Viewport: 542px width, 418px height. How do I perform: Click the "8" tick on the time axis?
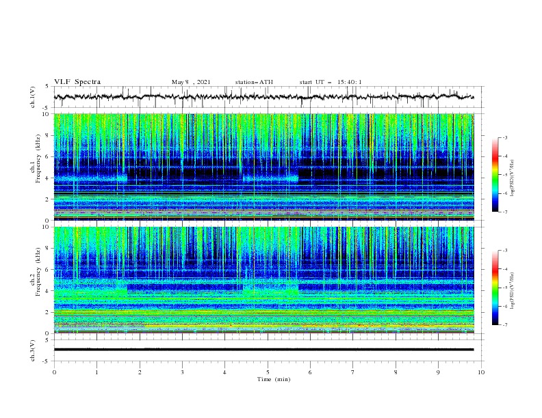pos(396,372)
